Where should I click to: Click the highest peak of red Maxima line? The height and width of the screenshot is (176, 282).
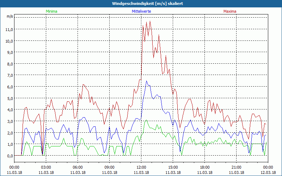(150, 21)
